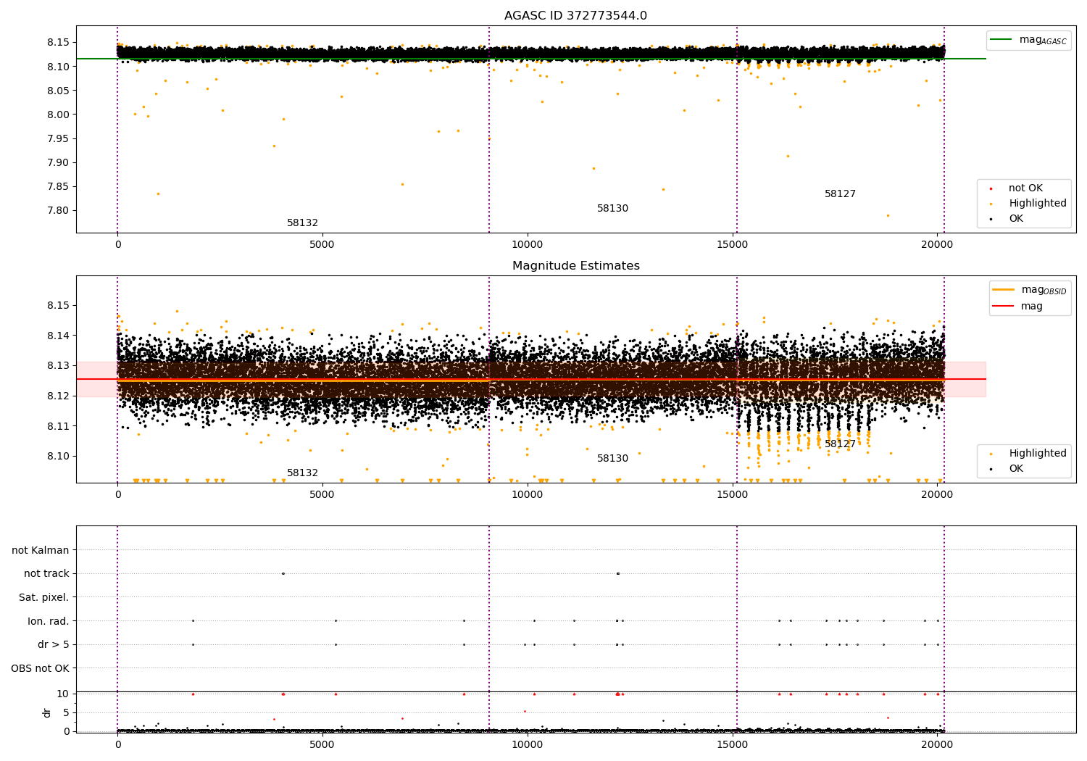The image size is (1087, 761).
Task: Select the 'not track' axis label
Action: [46, 574]
